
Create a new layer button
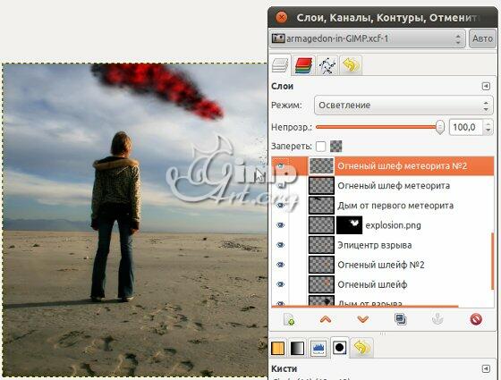pyautogui.click(x=289, y=319)
